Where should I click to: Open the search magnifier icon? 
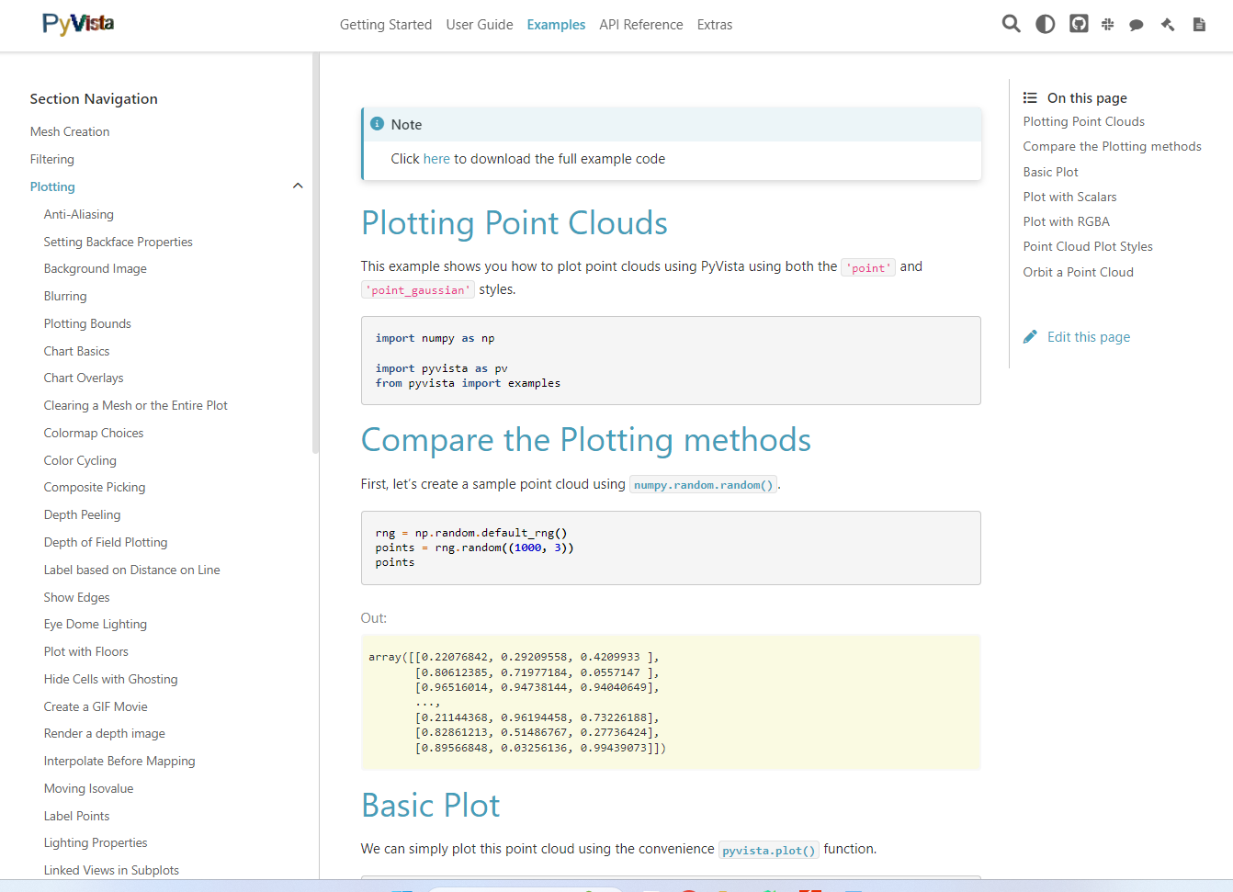coord(1011,24)
